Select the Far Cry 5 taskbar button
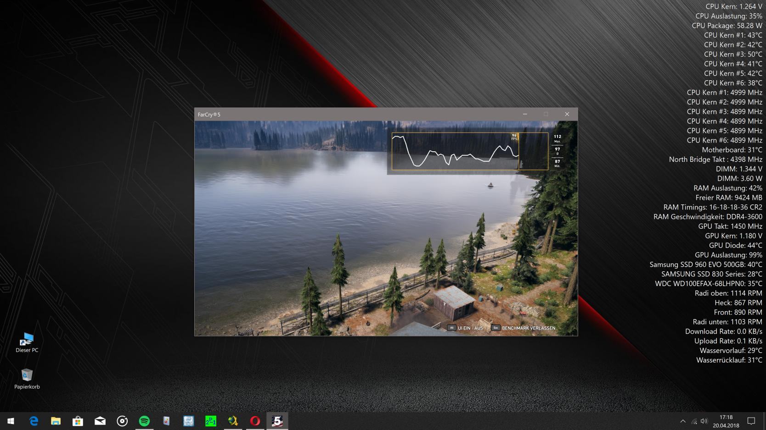This screenshot has width=766, height=430. coord(277,421)
